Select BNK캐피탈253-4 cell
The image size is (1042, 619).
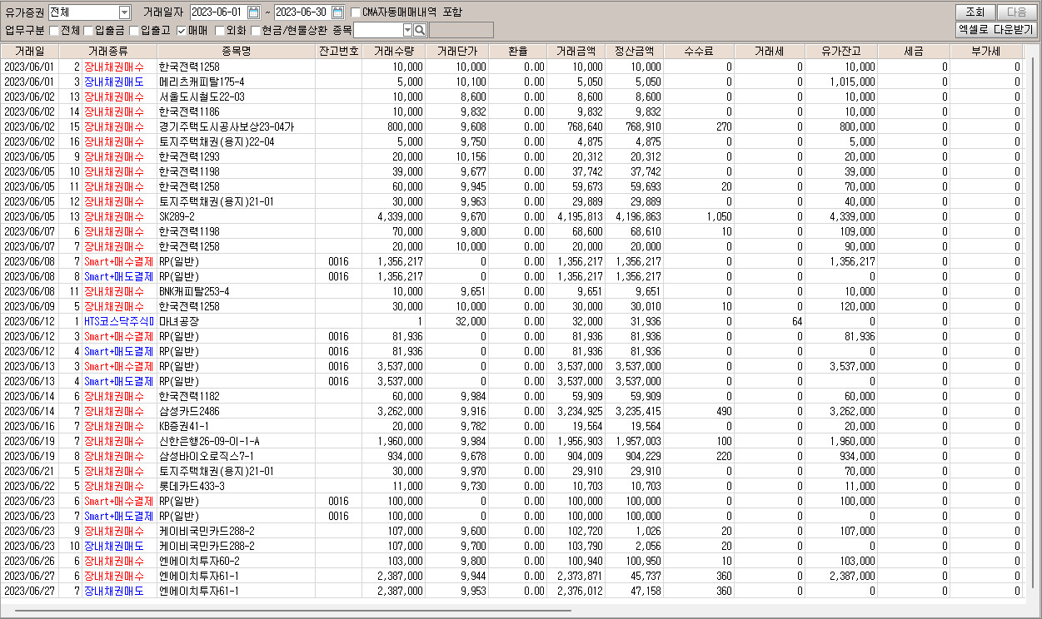[x=194, y=292]
